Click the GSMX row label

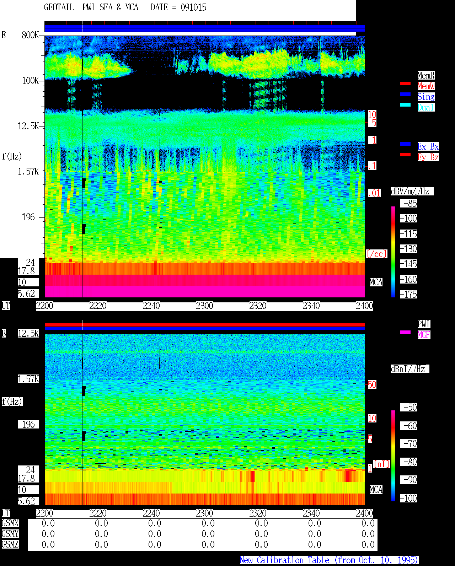(x=10, y=523)
